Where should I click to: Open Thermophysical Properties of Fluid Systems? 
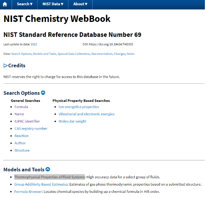click(50, 177)
